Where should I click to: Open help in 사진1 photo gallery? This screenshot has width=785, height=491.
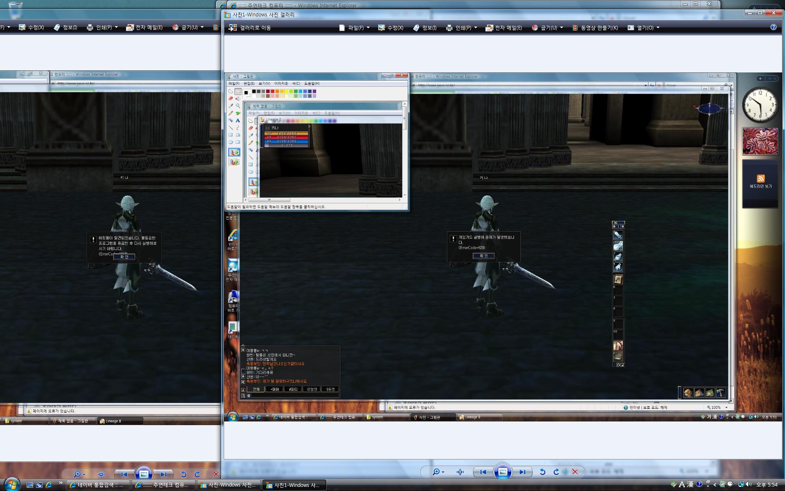pos(773,27)
